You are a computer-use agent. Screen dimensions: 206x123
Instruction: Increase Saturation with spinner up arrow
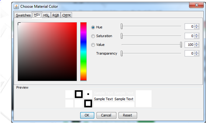coord(196,34)
